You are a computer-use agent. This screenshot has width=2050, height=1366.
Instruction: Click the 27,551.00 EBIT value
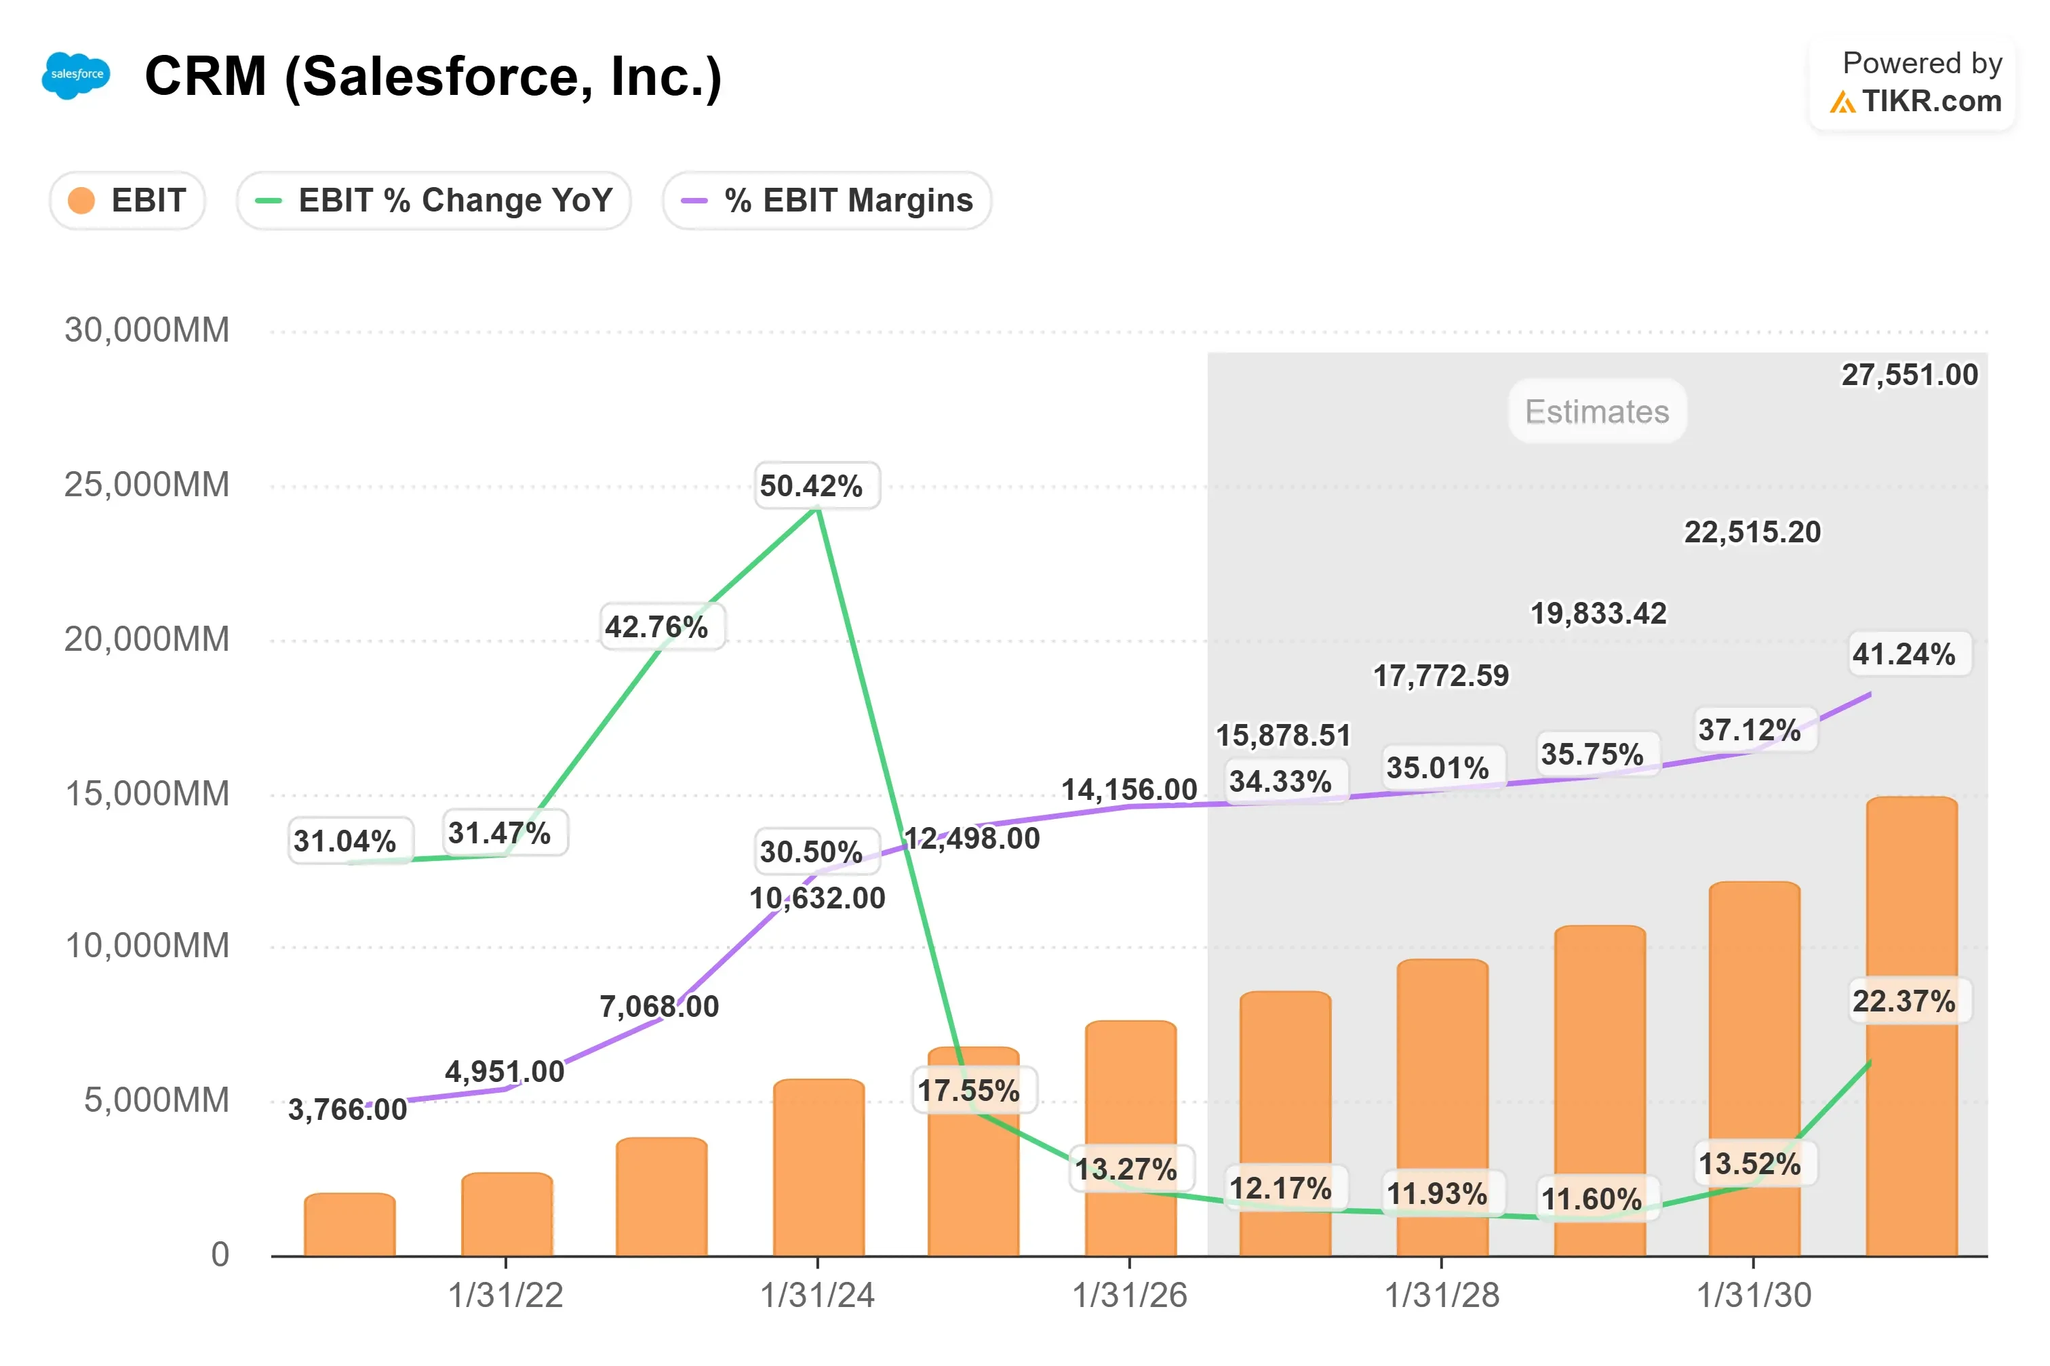(1909, 375)
